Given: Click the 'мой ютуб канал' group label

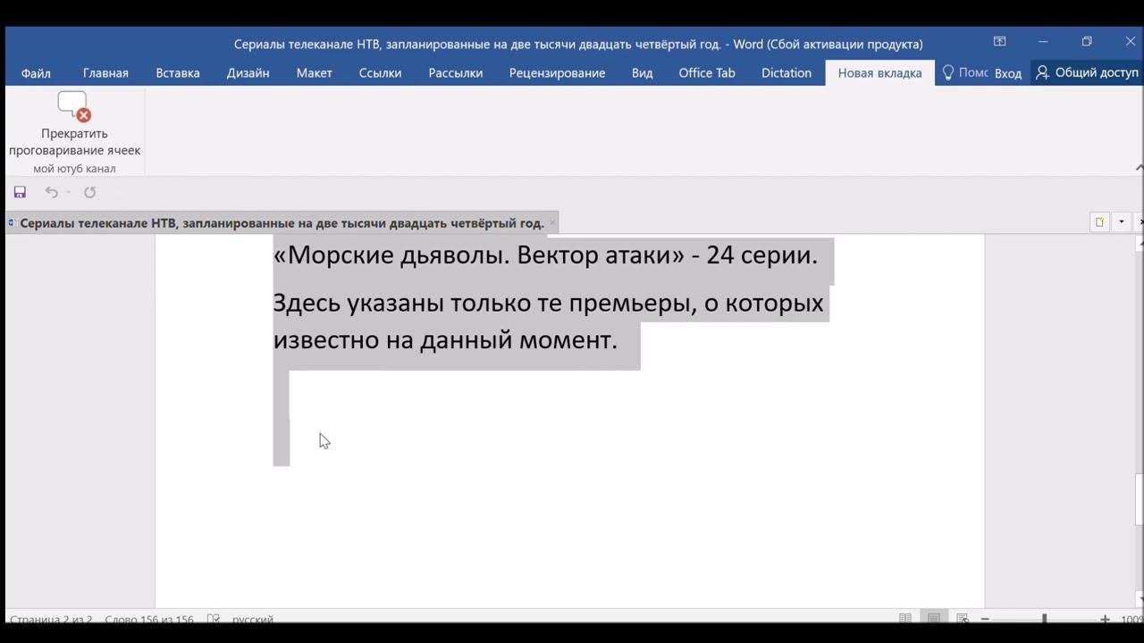Looking at the screenshot, I should (74, 169).
